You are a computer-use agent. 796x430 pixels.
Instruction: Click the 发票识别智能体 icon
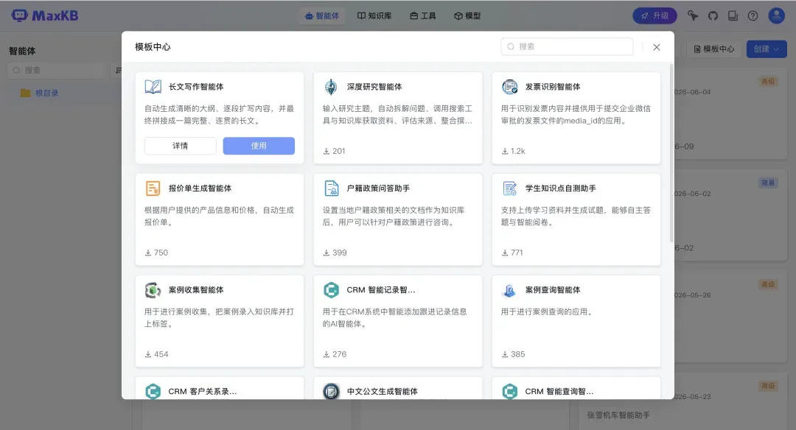coord(510,87)
